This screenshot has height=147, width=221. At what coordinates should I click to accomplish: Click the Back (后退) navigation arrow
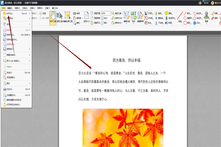[x=41, y=13]
